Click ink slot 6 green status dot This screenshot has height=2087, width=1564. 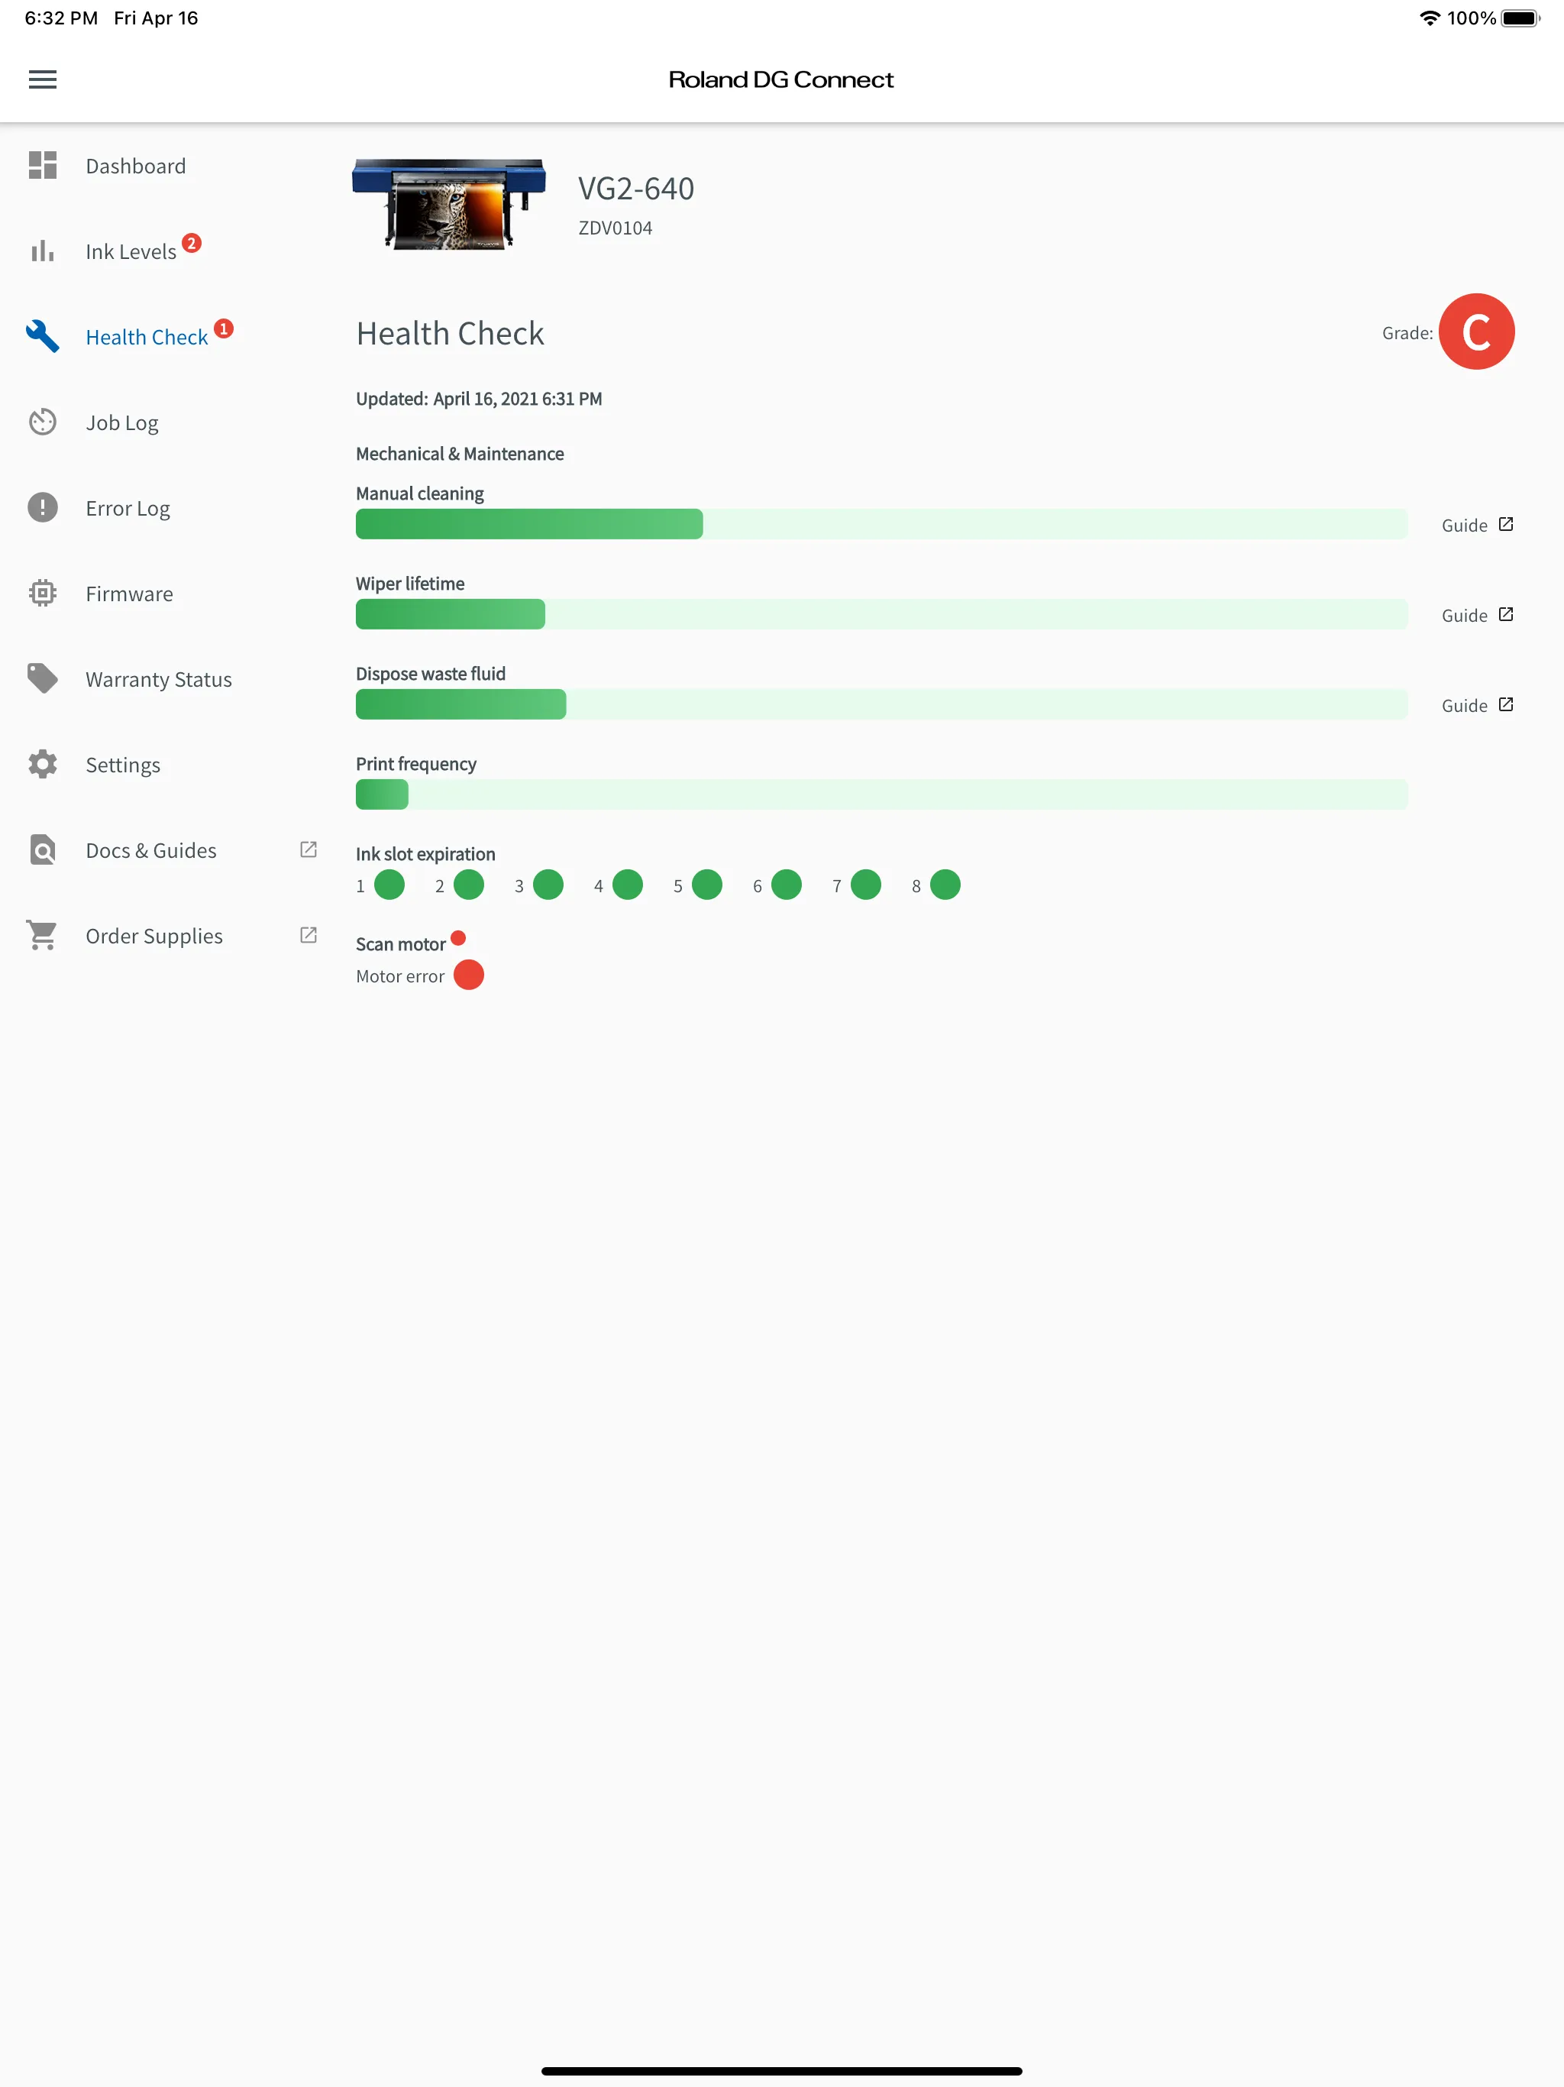[787, 885]
